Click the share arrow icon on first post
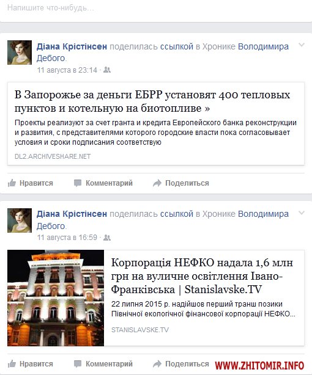 157,183
